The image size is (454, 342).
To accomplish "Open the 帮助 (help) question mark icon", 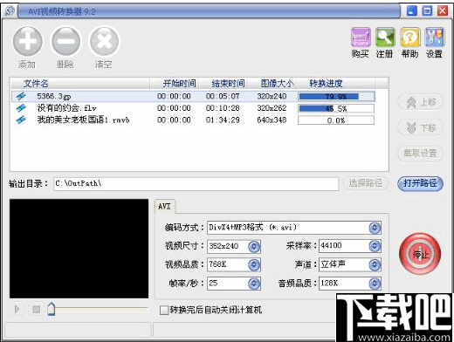I will pyautogui.click(x=409, y=38).
